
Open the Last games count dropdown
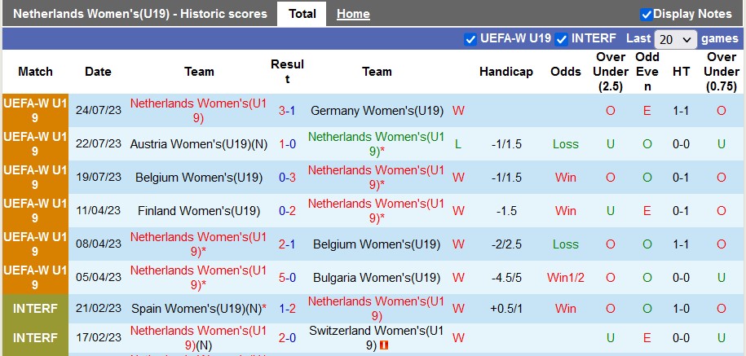click(x=676, y=39)
